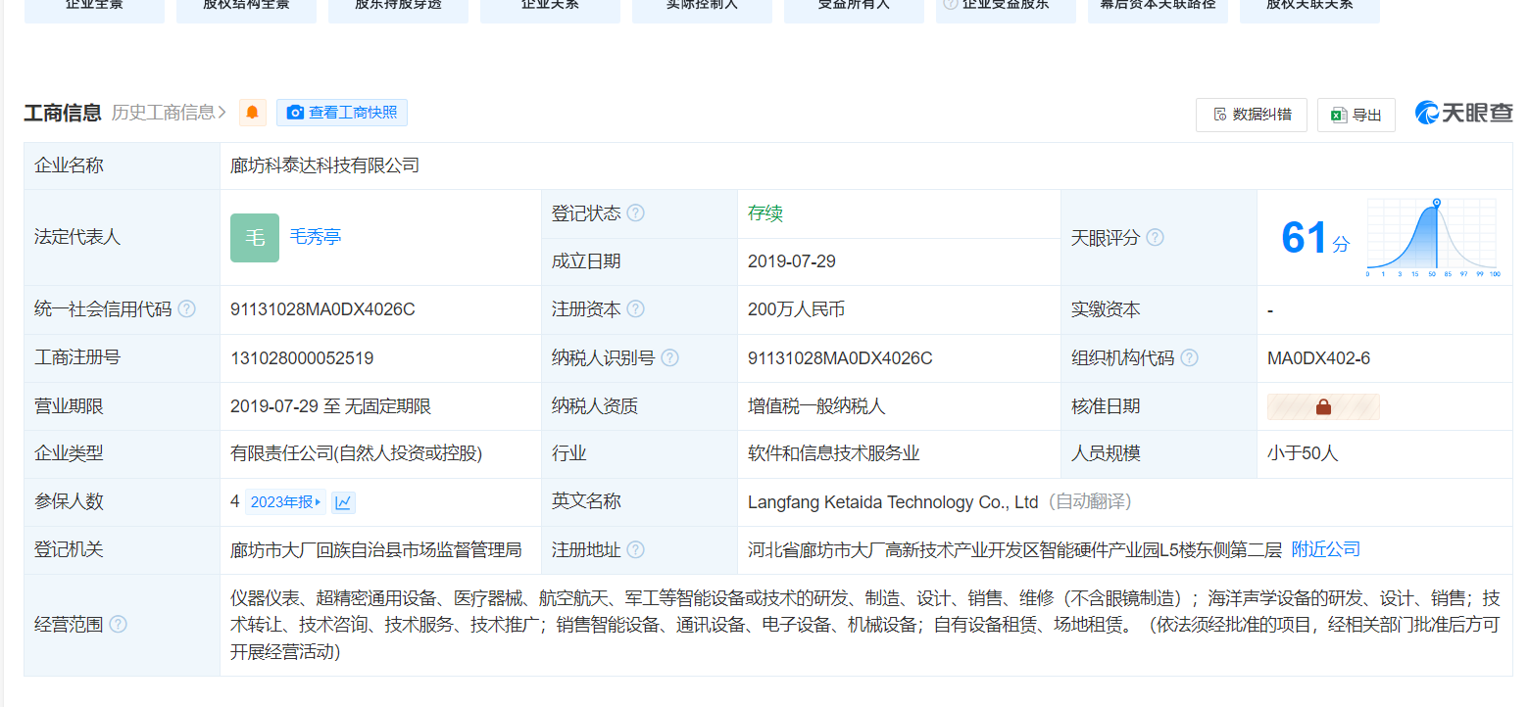This screenshot has height=707, width=1529.
Task: Click the 天眼查 logo
Action: [x=1464, y=113]
